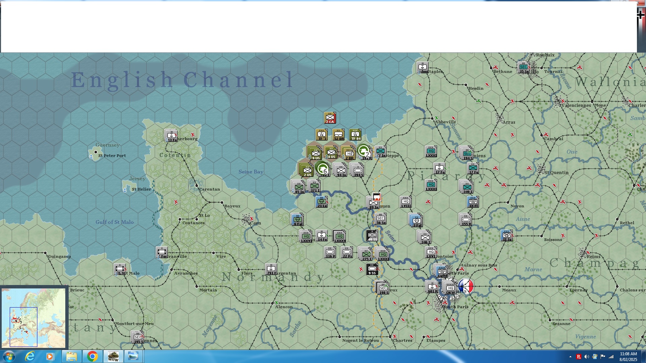
Task: Open the WITW game taskbar button
Action: [113, 356]
